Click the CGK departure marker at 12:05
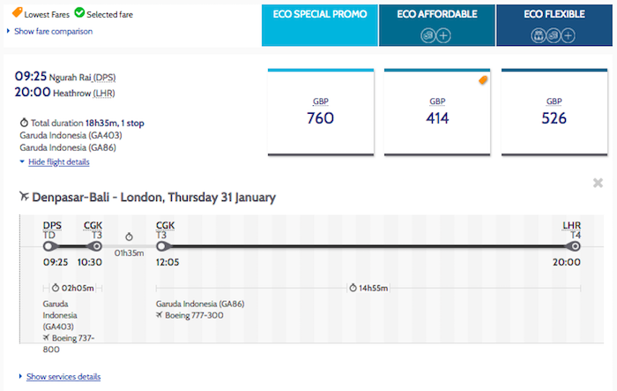Screen dimensions: 617x391 click(x=161, y=246)
